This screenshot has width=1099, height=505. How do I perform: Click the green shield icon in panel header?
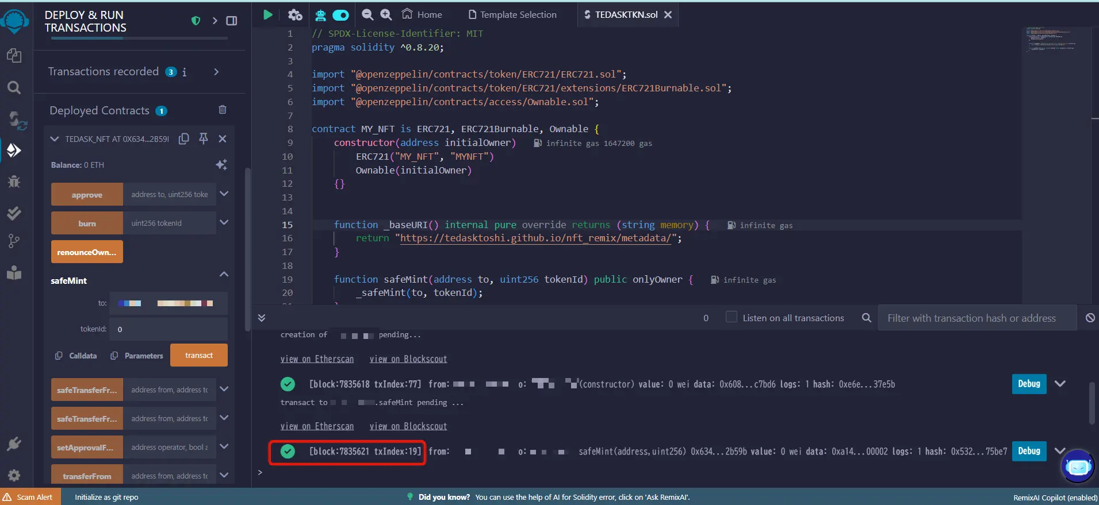tap(196, 21)
